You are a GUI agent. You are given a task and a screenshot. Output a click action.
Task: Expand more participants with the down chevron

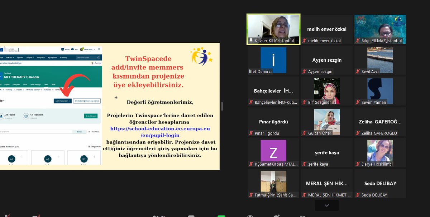coord(326,206)
